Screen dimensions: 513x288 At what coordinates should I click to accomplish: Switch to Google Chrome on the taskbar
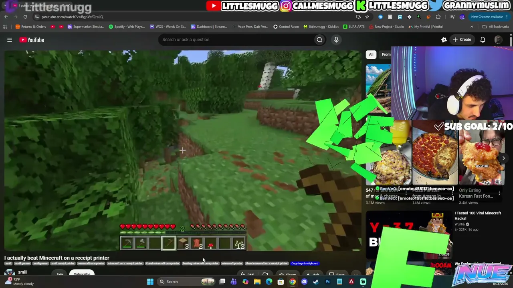point(293,282)
